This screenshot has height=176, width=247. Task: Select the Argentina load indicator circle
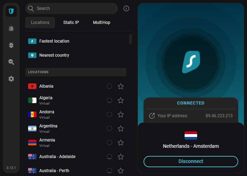(109, 128)
